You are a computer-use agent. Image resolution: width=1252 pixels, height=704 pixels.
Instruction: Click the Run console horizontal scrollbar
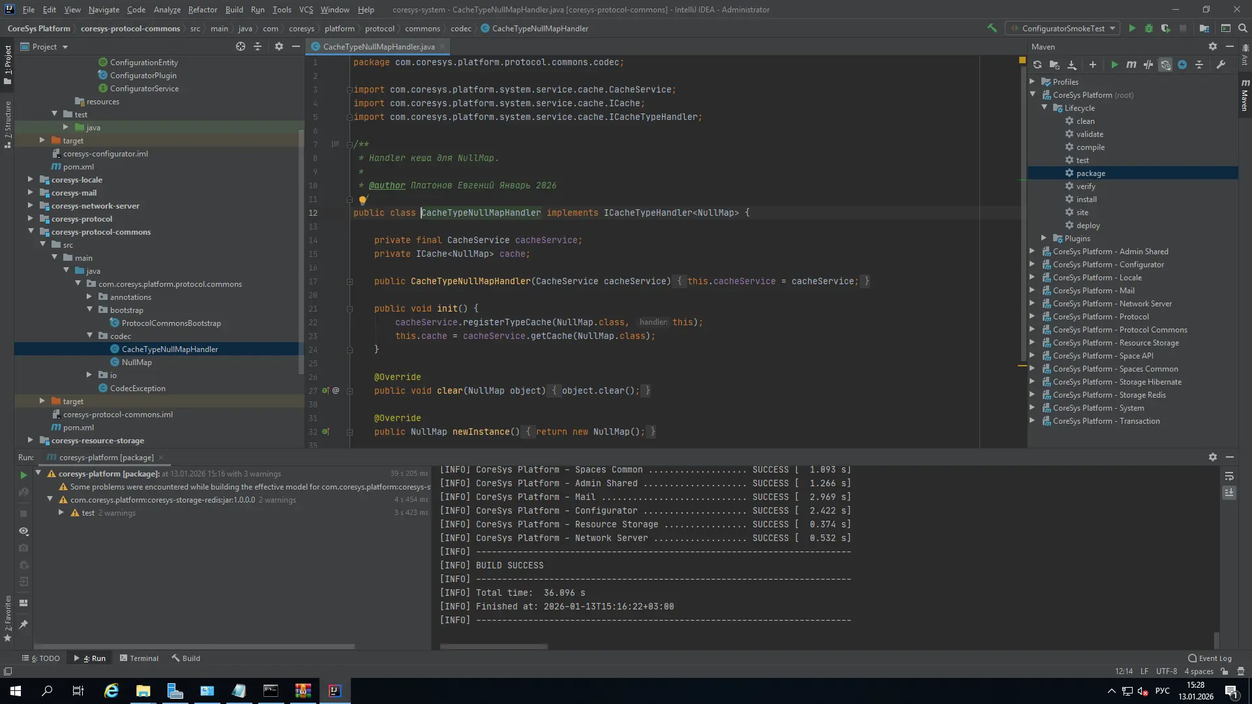[494, 647]
